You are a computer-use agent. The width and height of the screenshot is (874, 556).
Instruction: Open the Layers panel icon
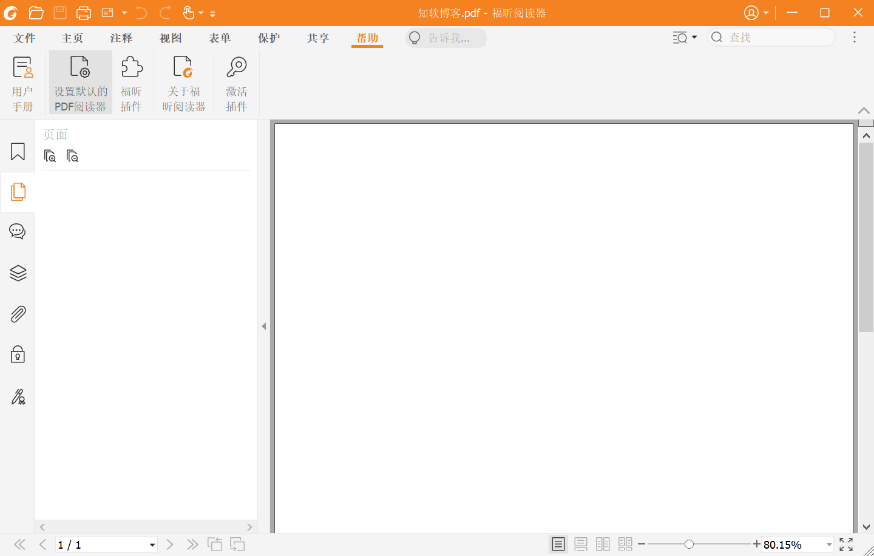pos(18,273)
